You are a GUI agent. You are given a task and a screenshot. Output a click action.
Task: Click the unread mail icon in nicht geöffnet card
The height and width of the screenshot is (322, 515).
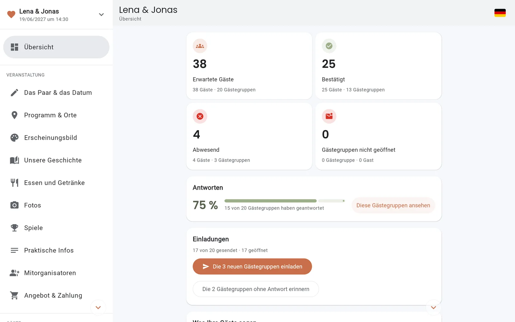(329, 116)
